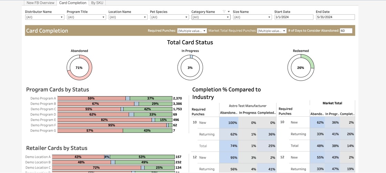386x173 pixels.
Task: Click the Abandoned donut chart
Action: click(79, 68)
